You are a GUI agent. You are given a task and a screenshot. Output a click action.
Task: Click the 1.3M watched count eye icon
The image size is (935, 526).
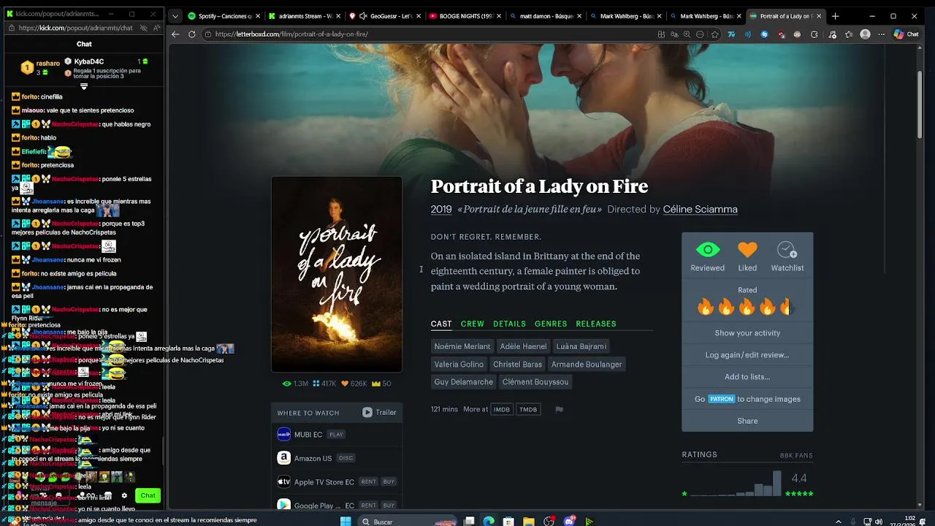click(286, 384)
